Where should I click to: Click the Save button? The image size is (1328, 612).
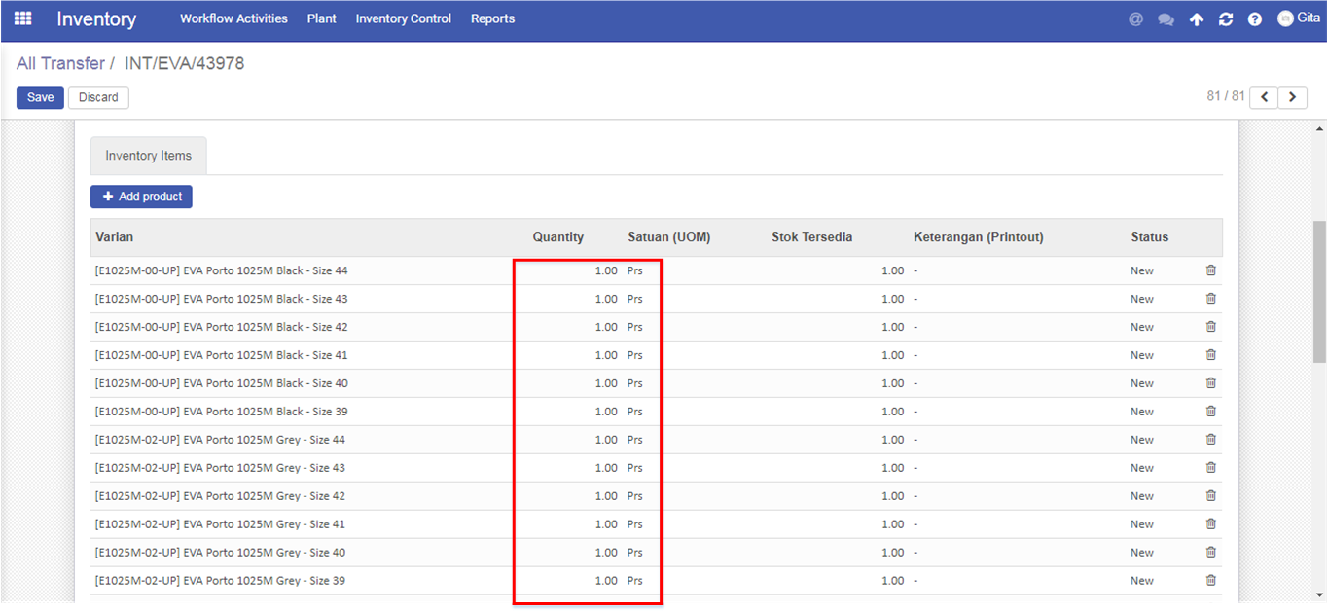coord(40,97)
